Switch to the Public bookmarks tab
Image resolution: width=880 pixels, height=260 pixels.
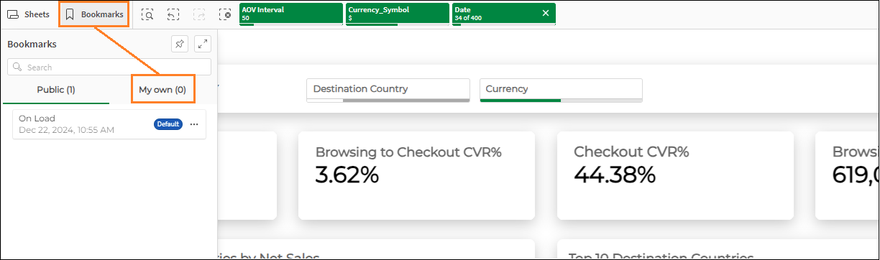(56, 90)
